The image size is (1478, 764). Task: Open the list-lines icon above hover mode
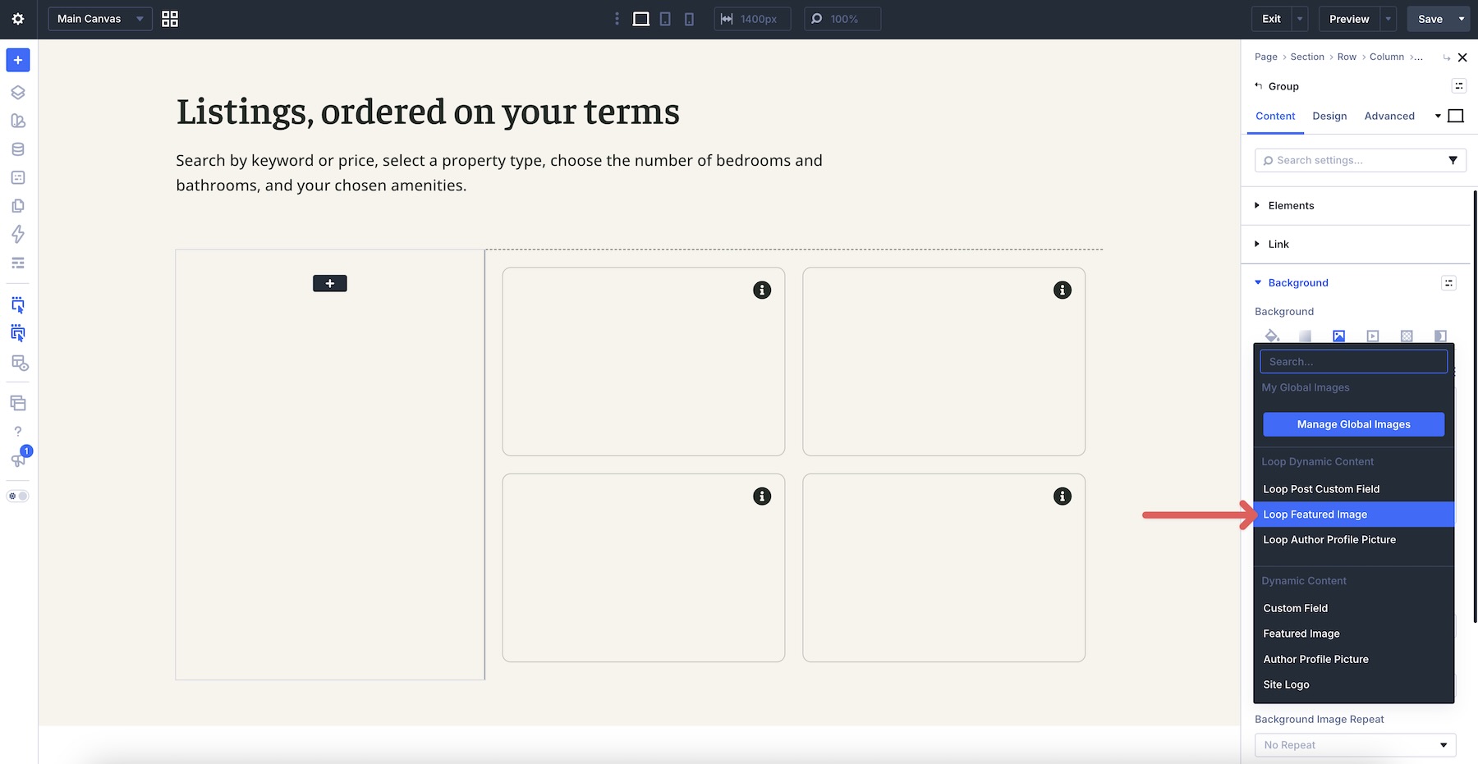point(18,263)
